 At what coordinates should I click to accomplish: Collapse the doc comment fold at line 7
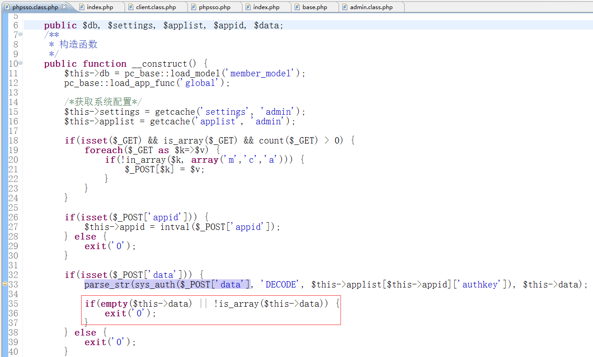pos(21,35)
